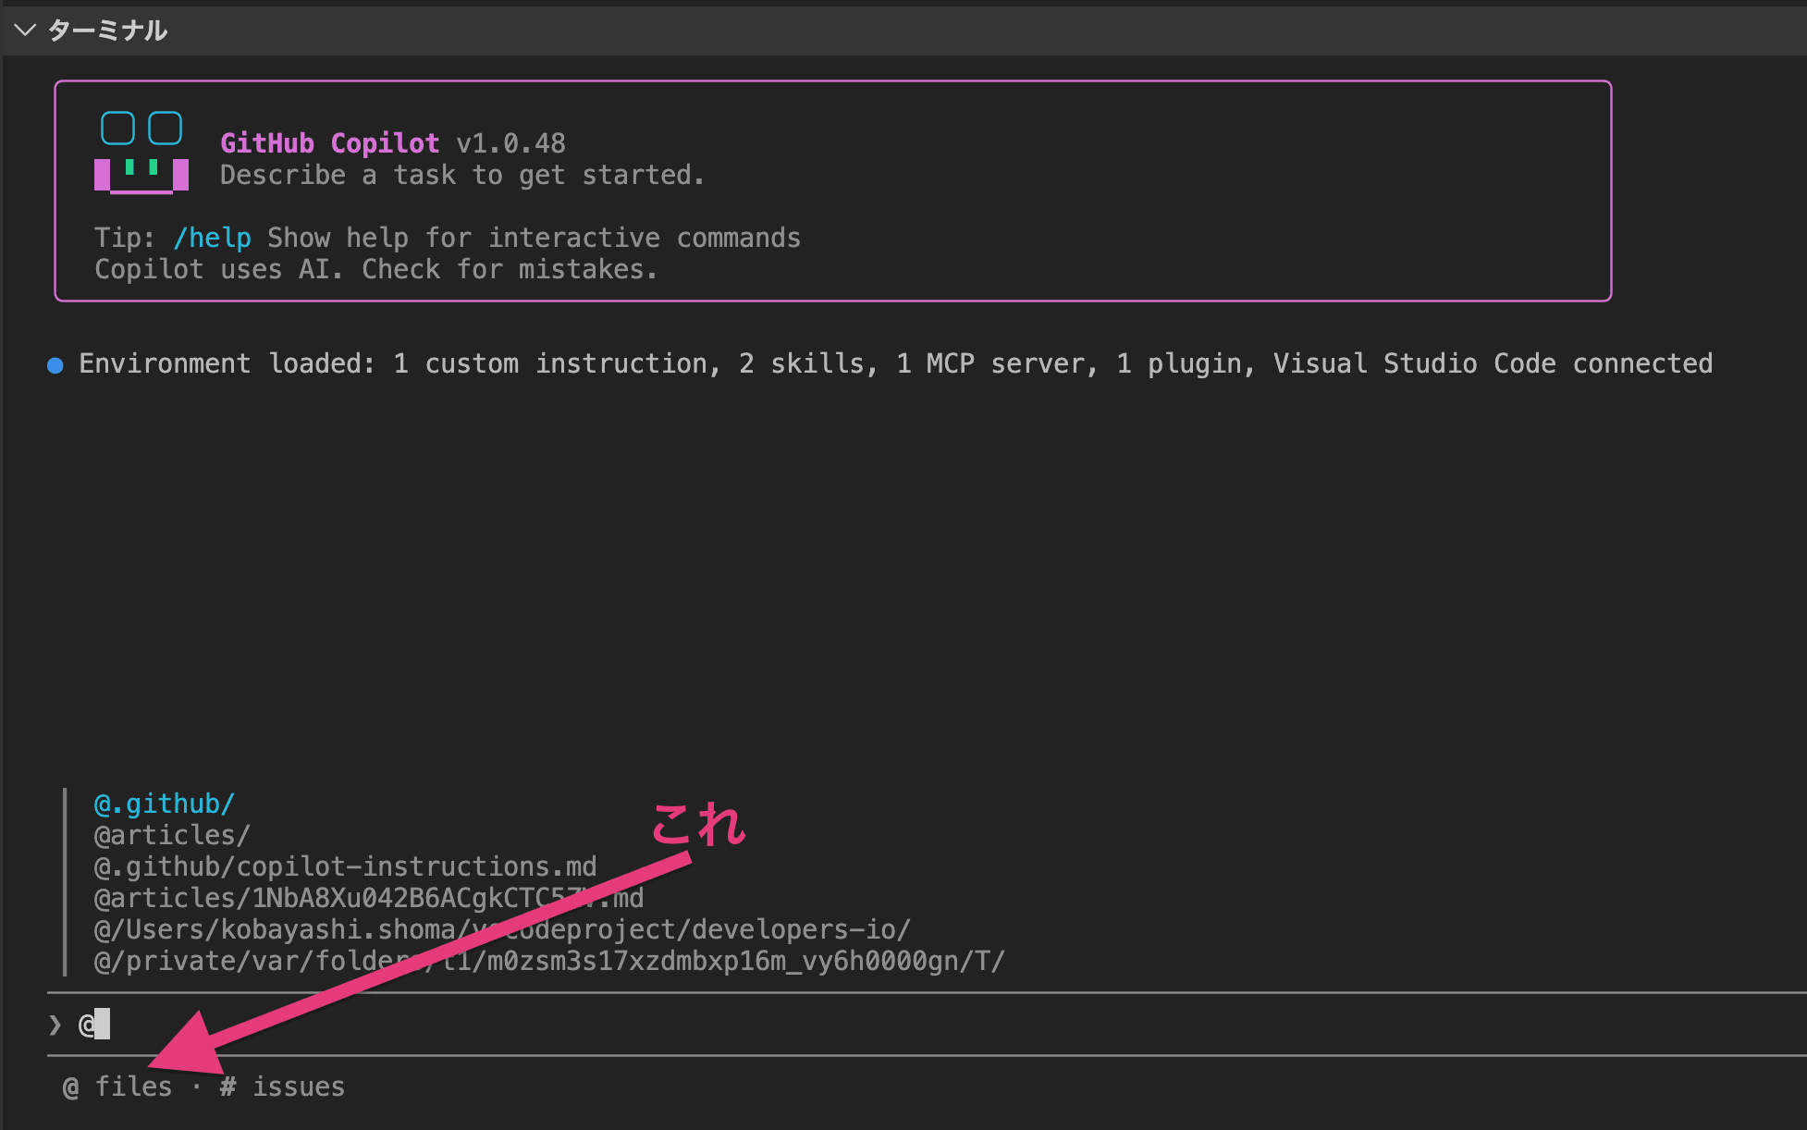Click the v1.0.48 version text
The width and height of the screenshot is (1807, 1130).
coord(510,143)
